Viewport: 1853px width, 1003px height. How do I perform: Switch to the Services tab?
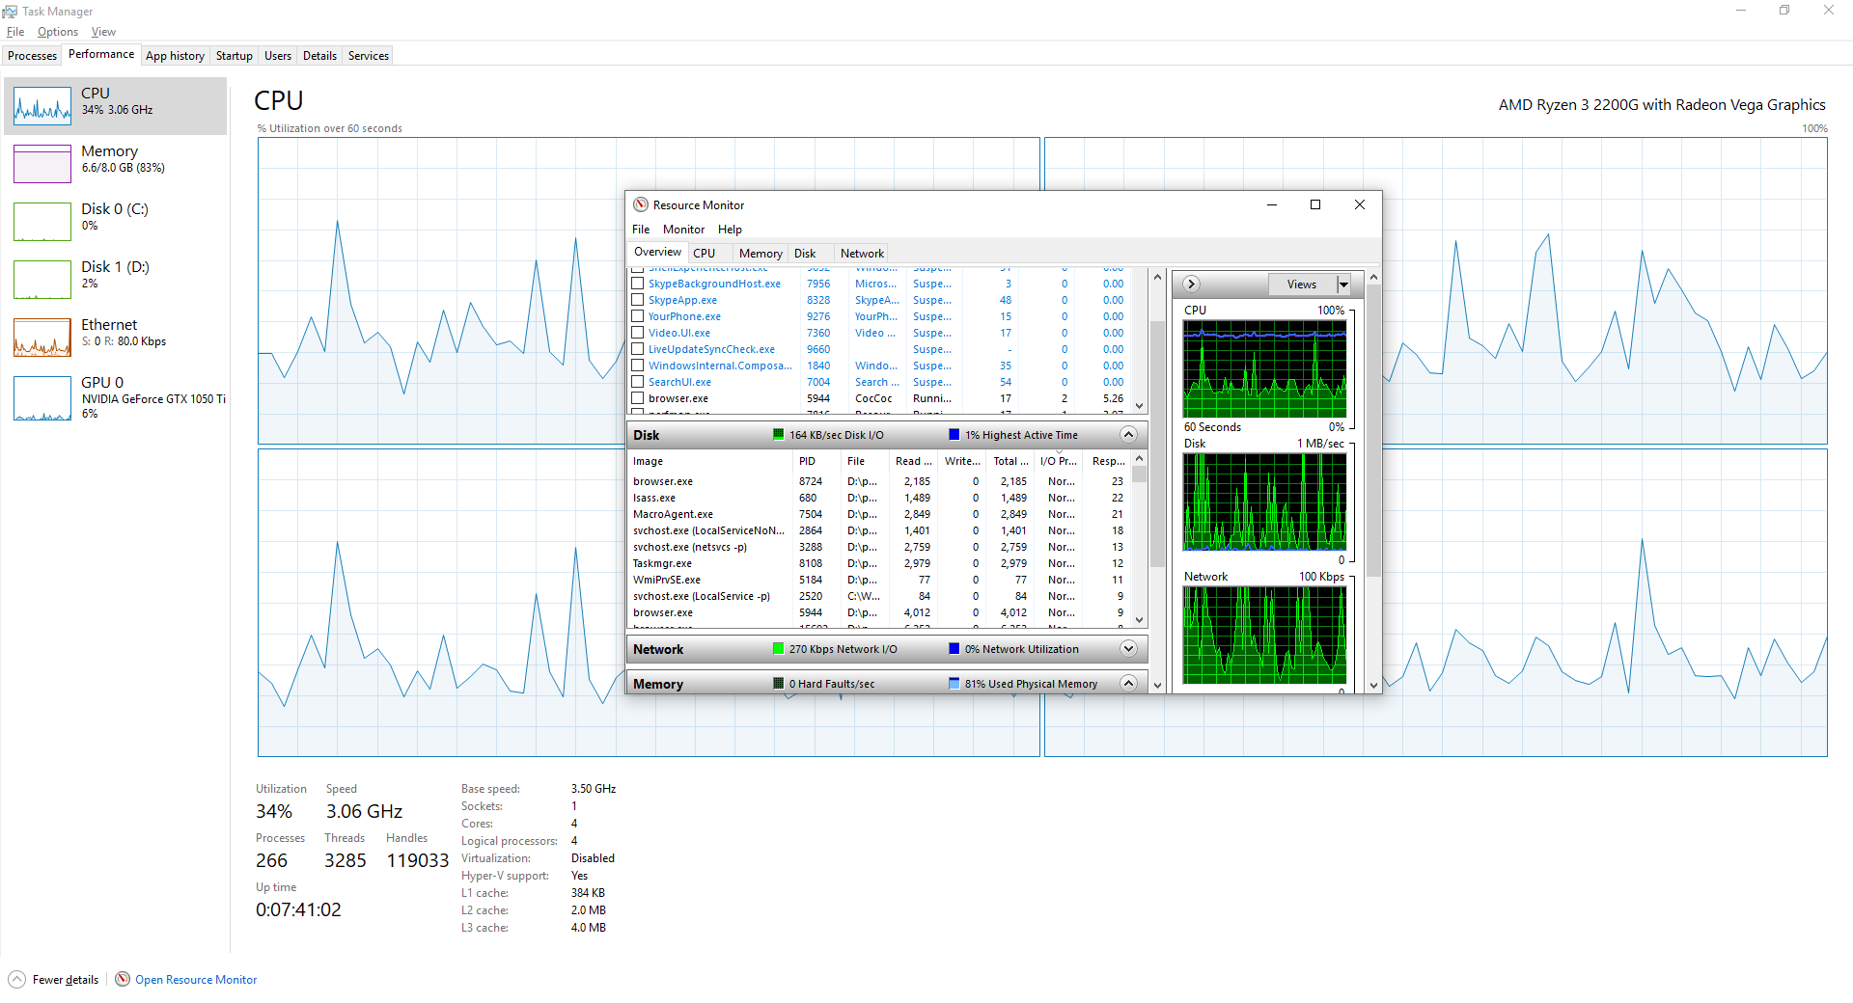pos(369,56)
